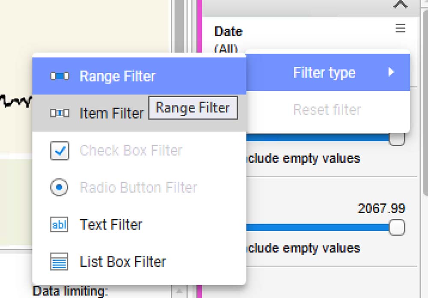
Task: Switch to the Item Filter option
Action: tap(111, 113)
